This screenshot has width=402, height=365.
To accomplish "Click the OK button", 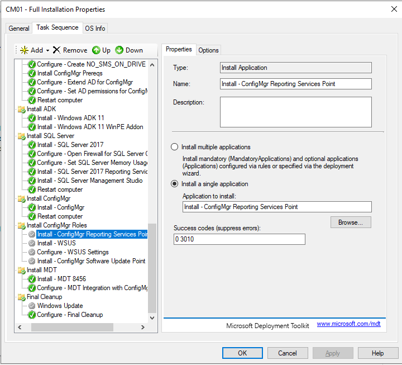I will [242, 353].
